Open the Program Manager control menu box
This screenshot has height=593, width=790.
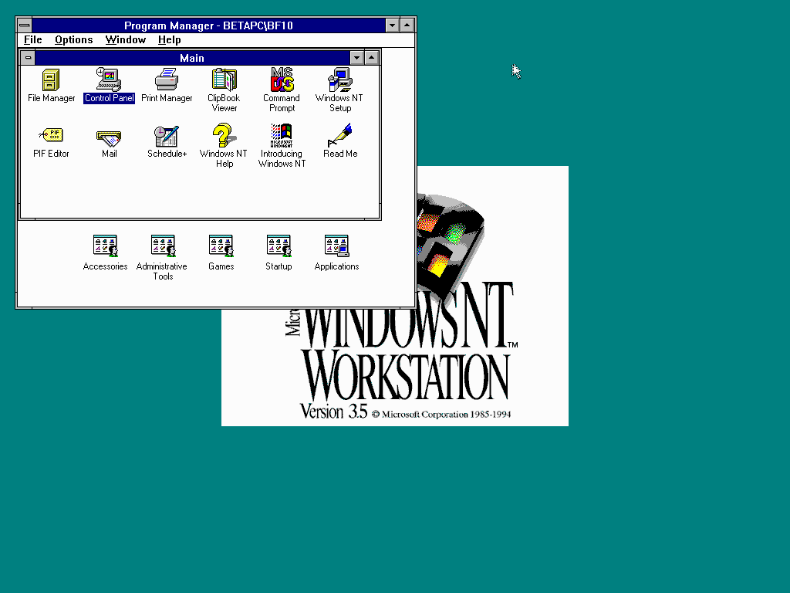click(x=25, y=25)
